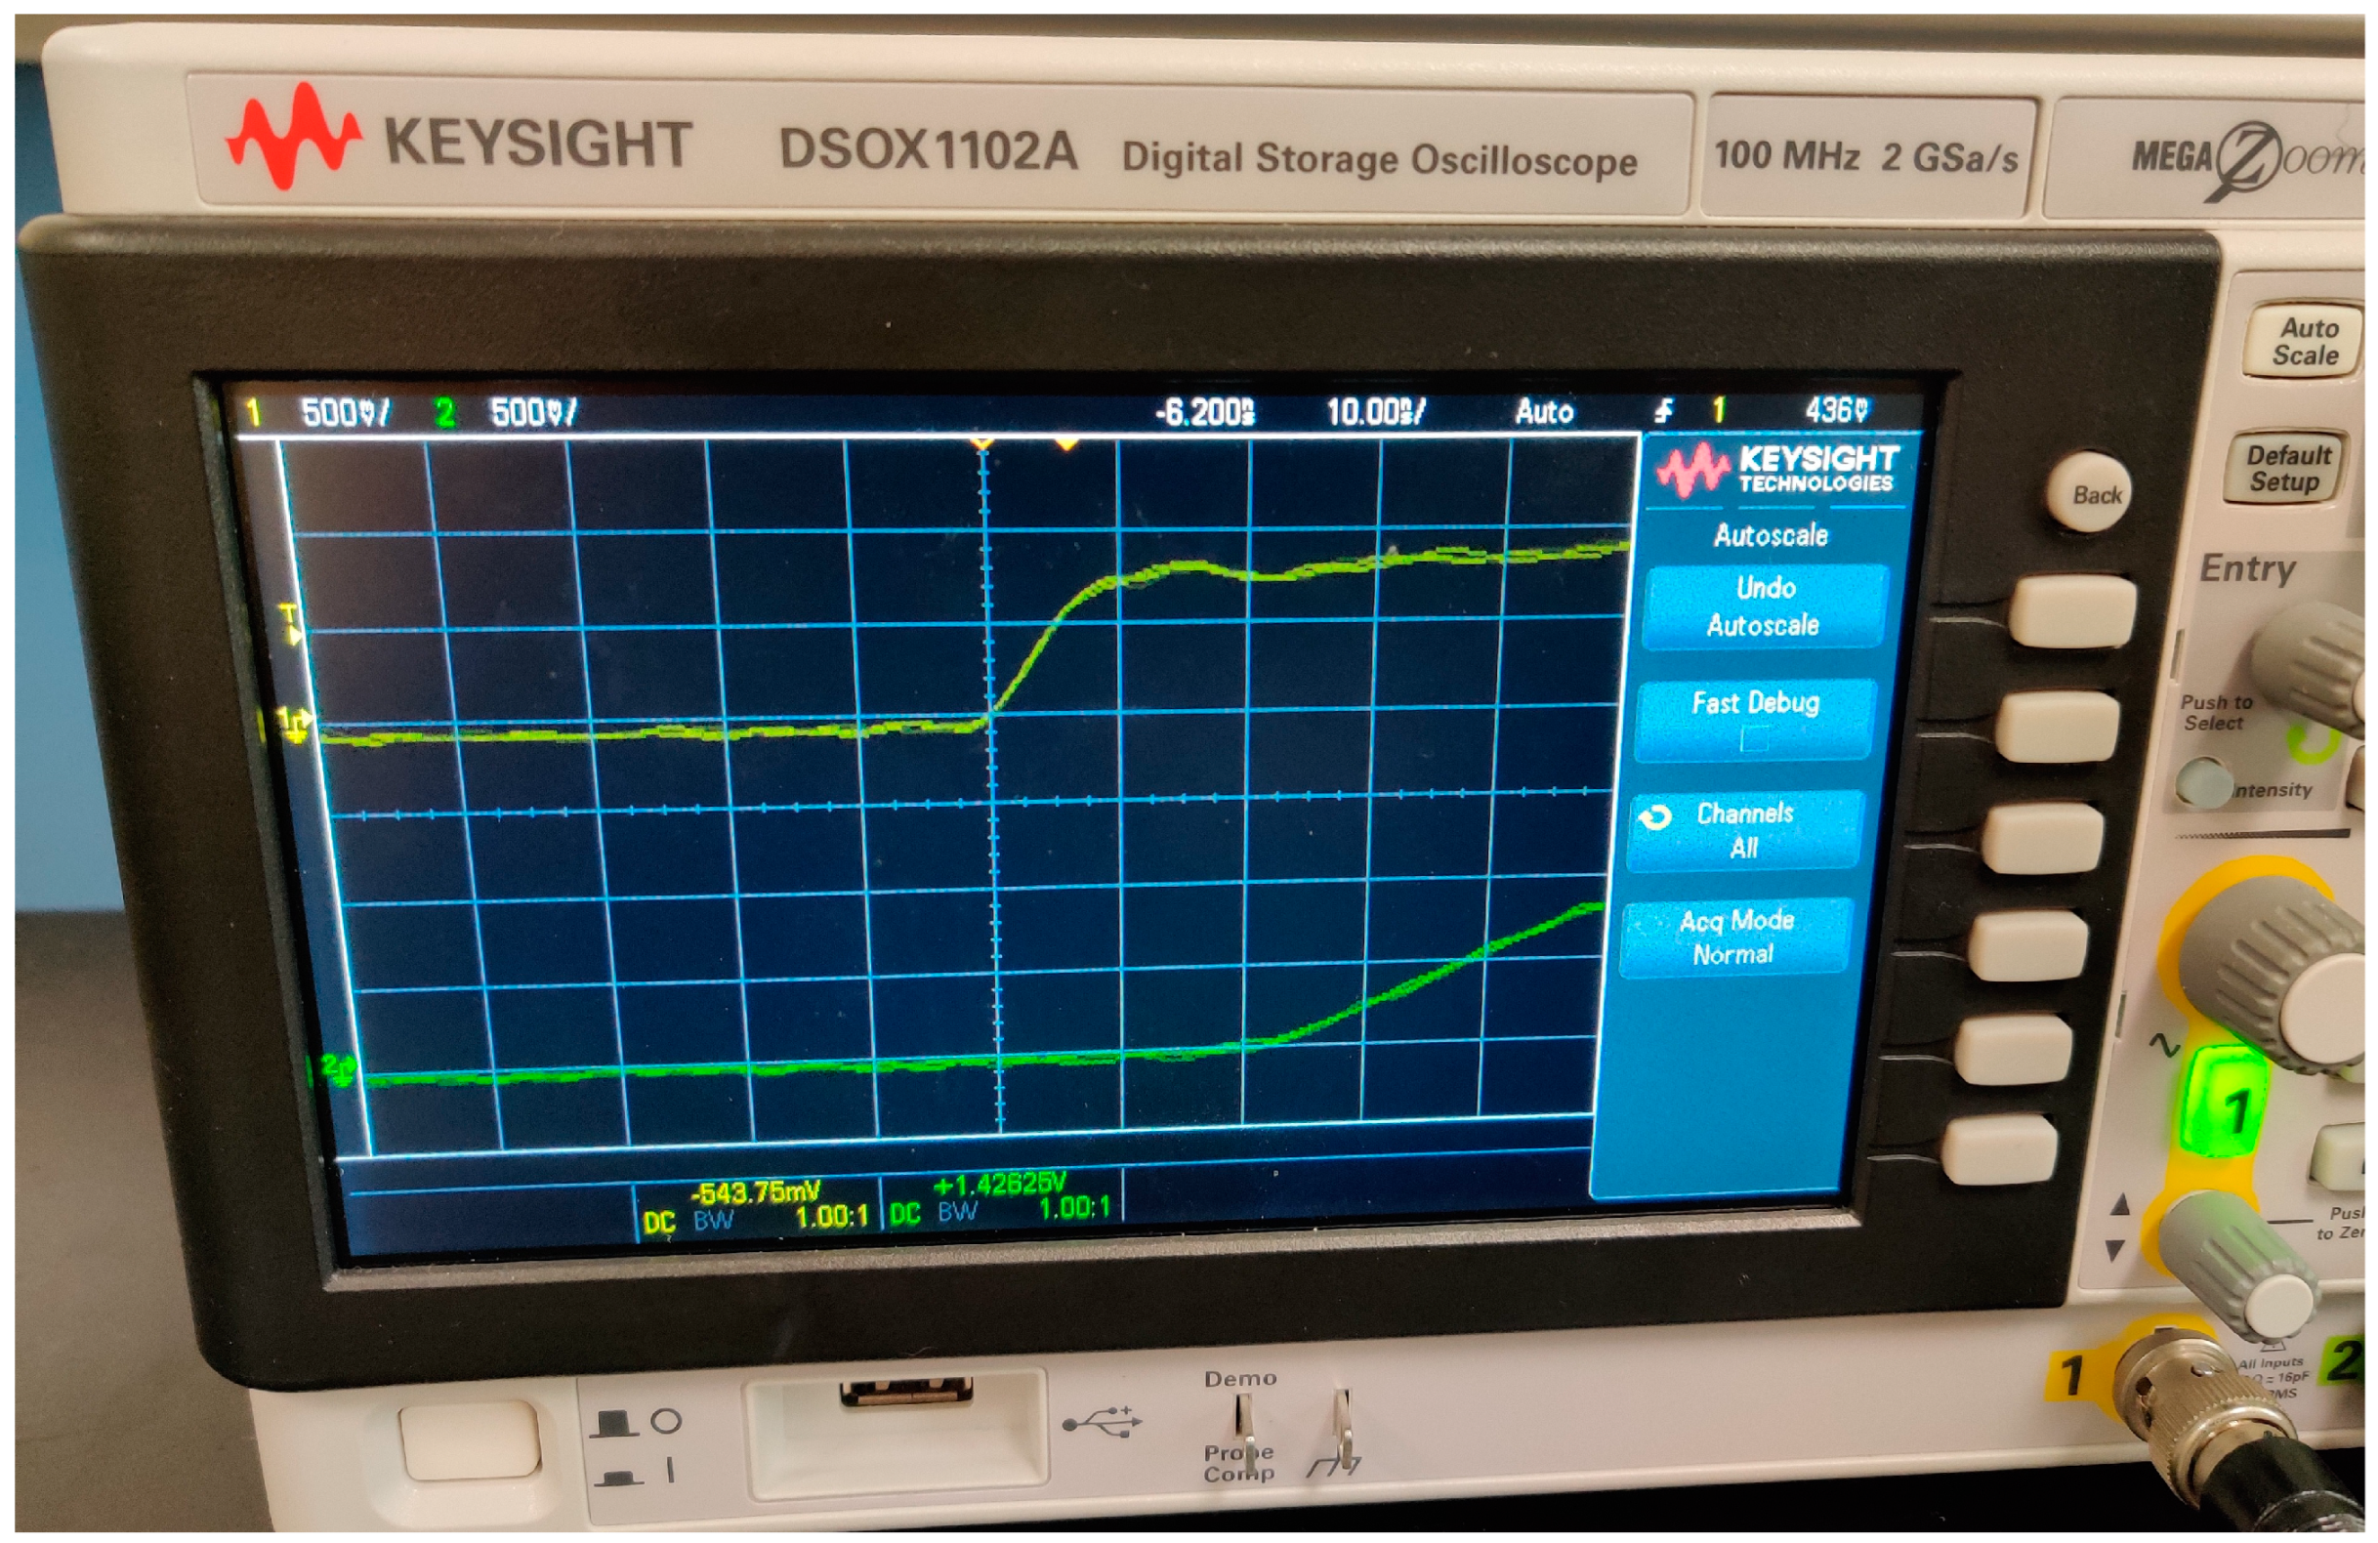The image size is (2378, 1543).
Task: Click the channel 1 DC coupling label
Action: coord(659,1223)
